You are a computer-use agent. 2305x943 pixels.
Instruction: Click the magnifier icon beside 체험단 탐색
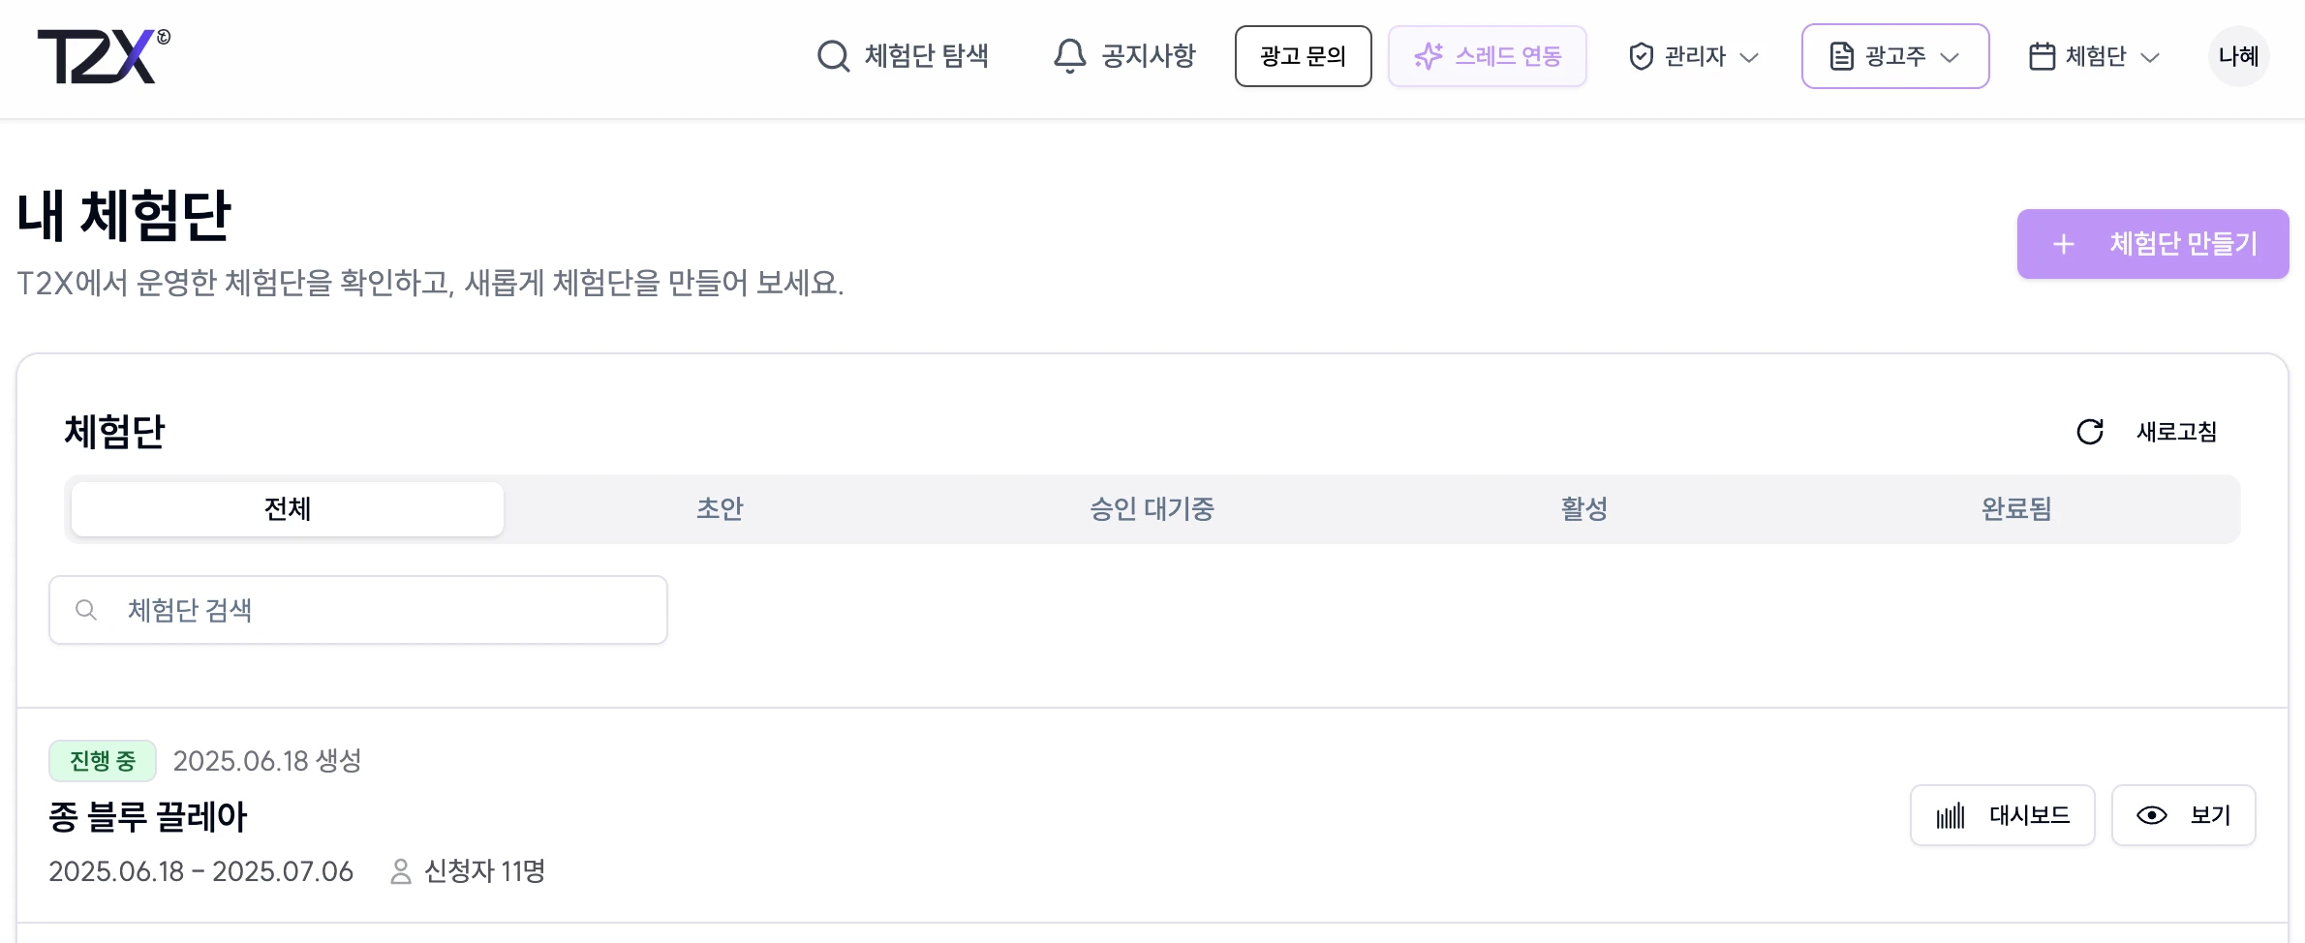833,56
